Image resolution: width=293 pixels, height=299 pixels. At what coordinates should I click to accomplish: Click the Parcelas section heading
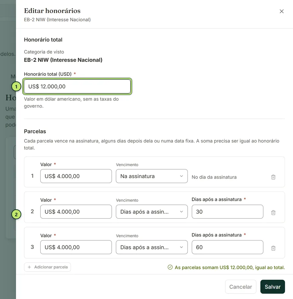coord(35,131)
